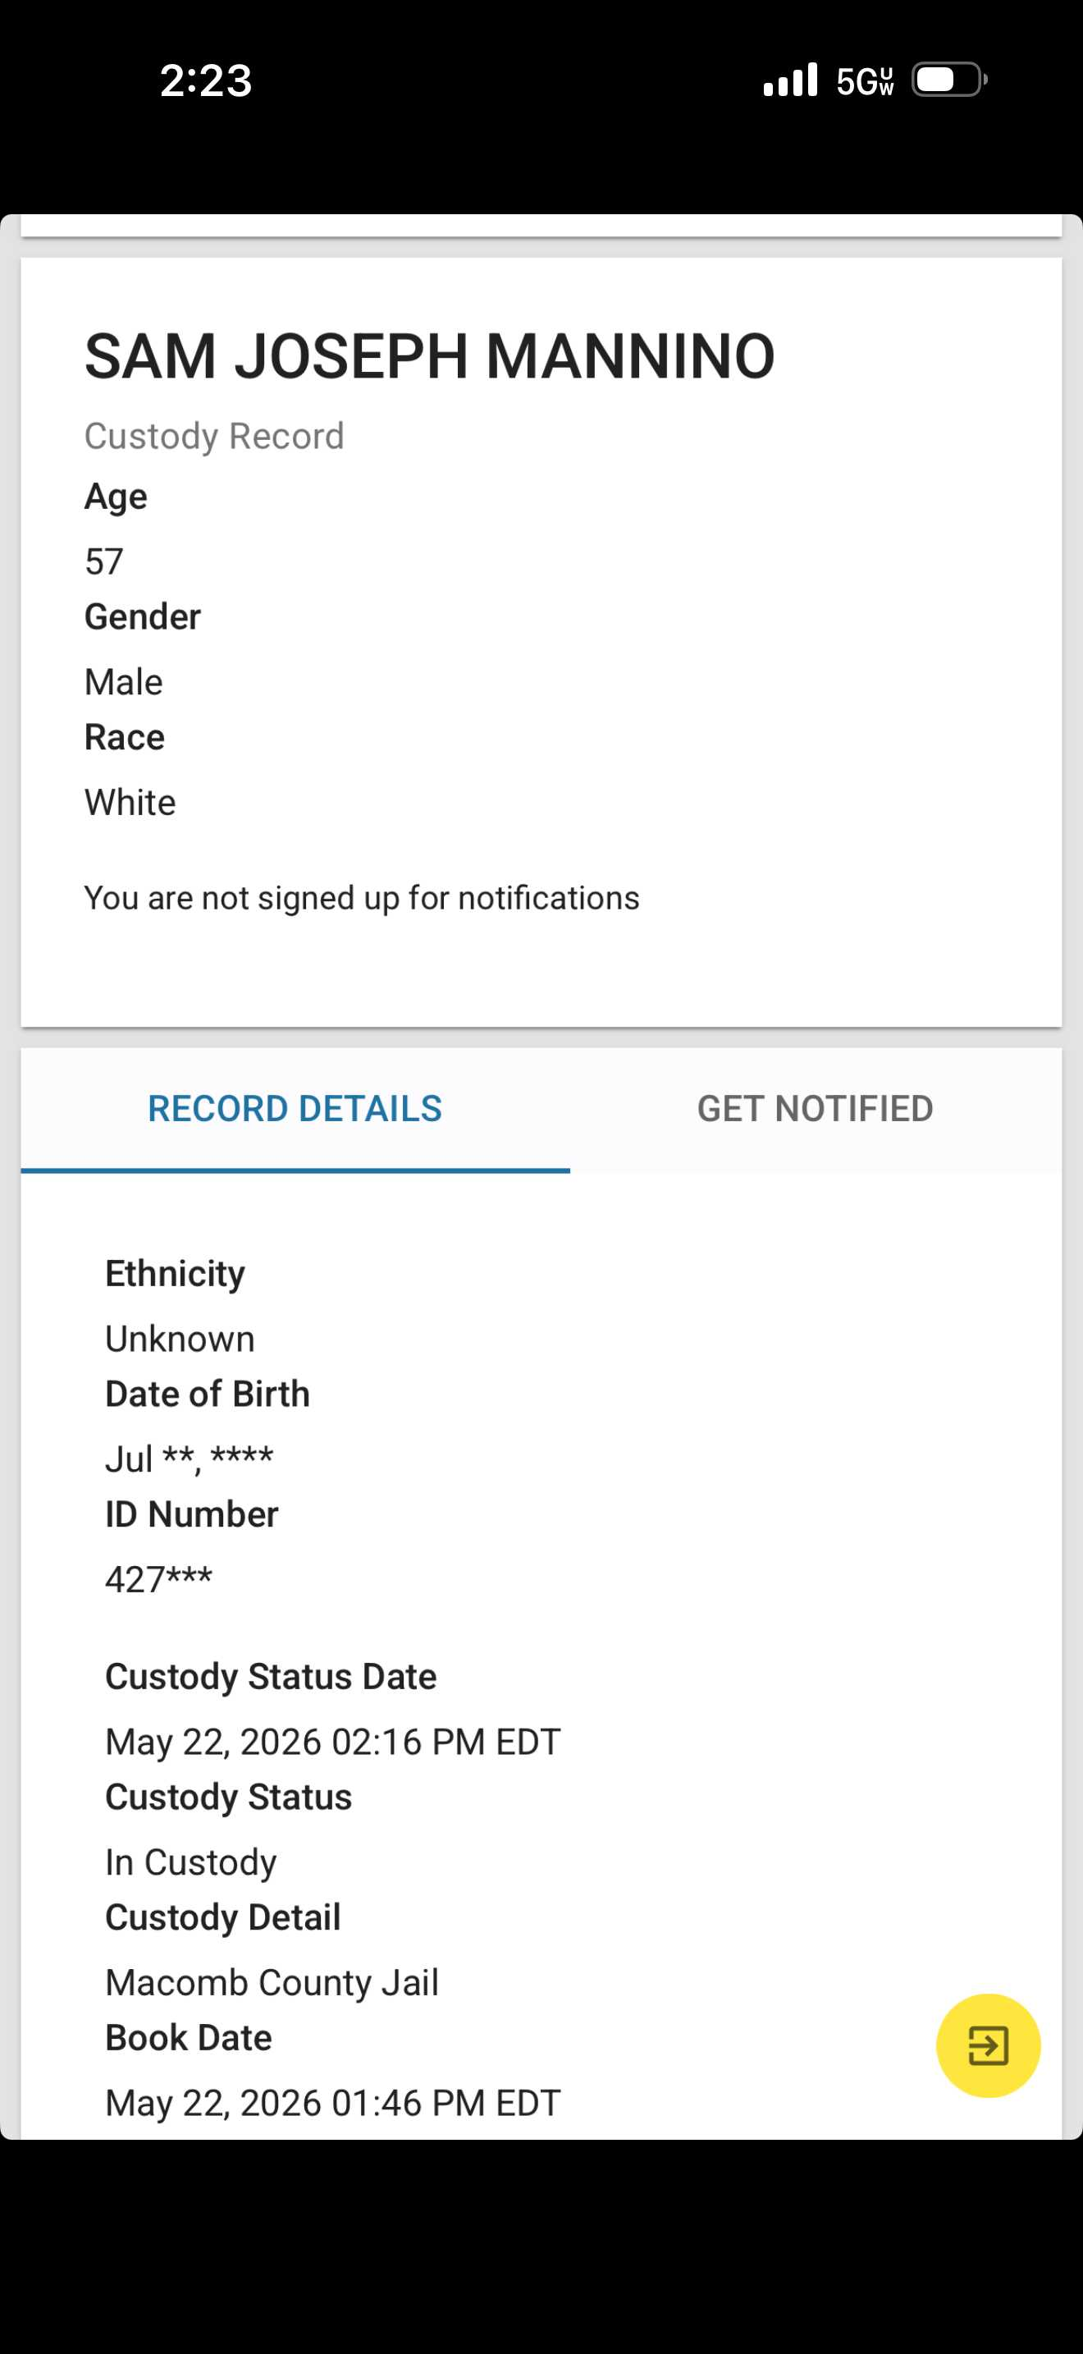1083x2354 pixels.
Task: Tap the Race value White
Action: click(130, 803)
